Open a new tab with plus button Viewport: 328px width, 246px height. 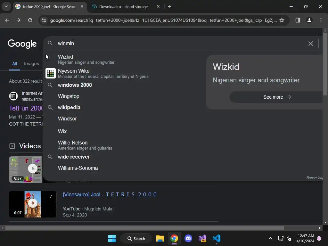[170, 6]
